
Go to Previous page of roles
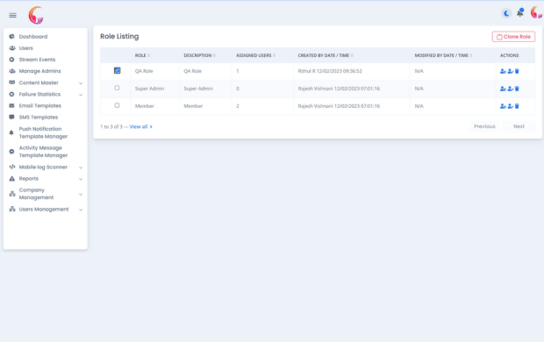tap(484, 126)
